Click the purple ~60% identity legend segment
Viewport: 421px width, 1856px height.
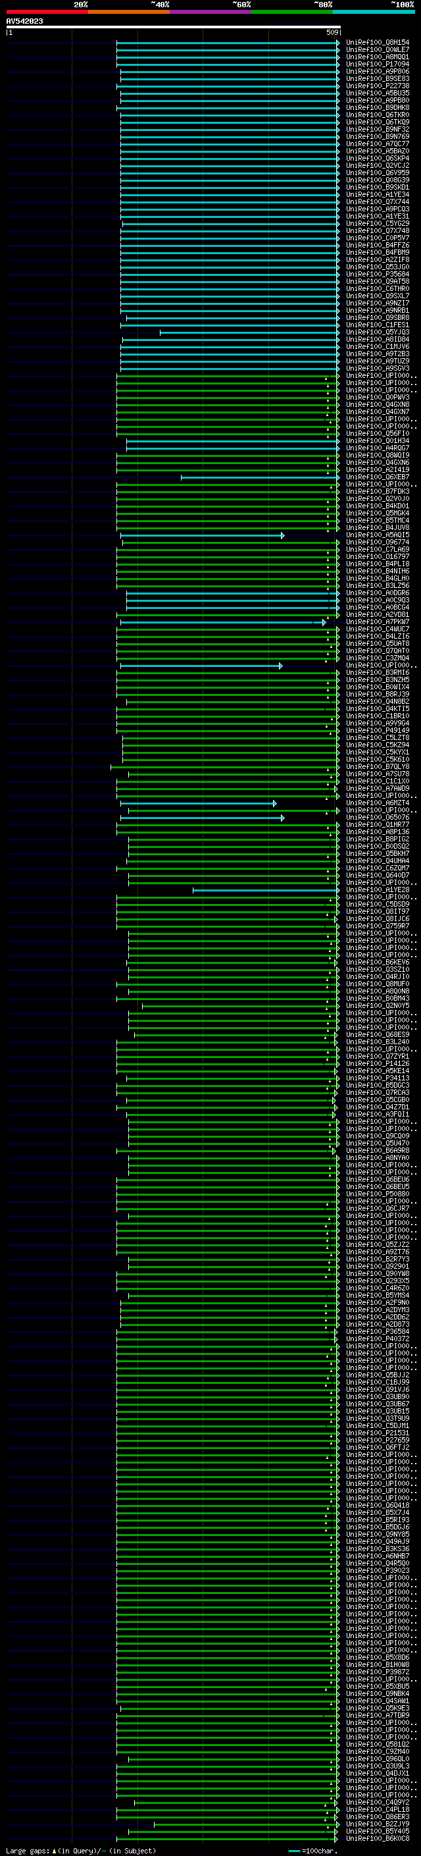click(211, 12)
